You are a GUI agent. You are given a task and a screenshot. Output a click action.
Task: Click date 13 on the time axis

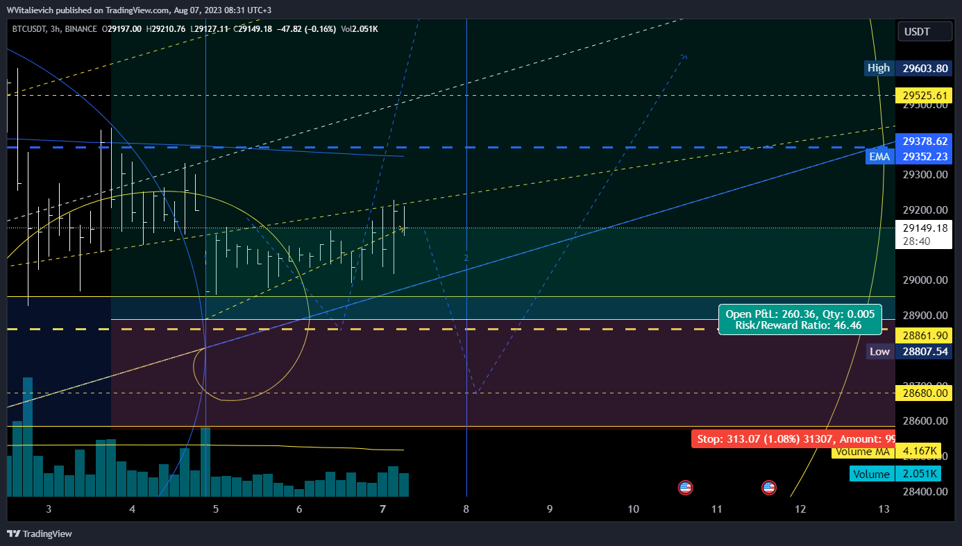(884, 509)
